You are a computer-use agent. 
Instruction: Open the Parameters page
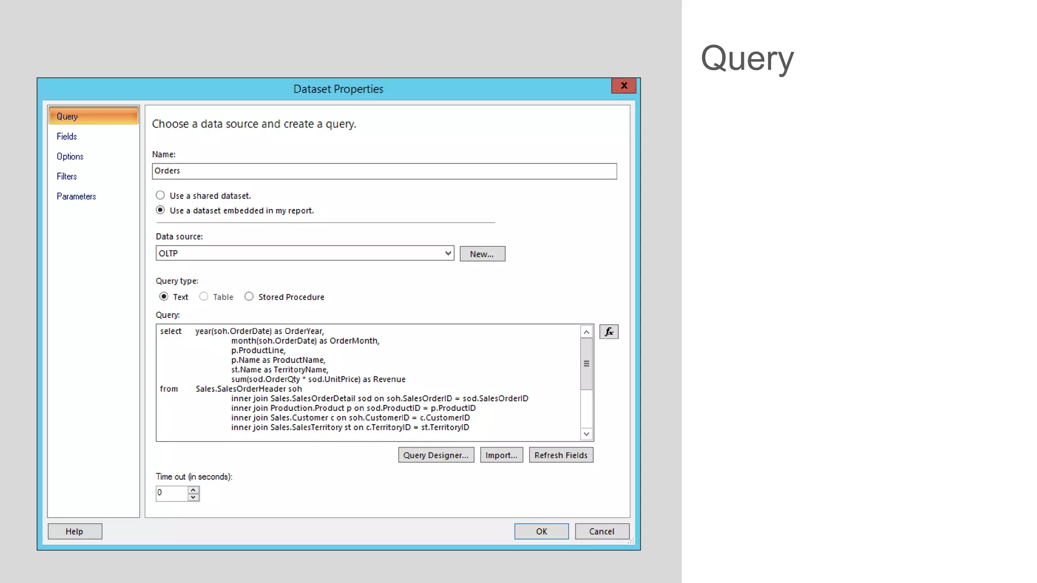tap(76, 196)
